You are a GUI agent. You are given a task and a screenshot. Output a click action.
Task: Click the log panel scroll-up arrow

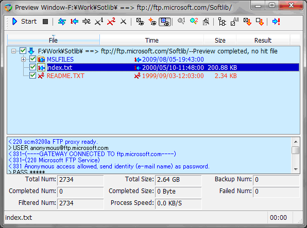point(296,142)
